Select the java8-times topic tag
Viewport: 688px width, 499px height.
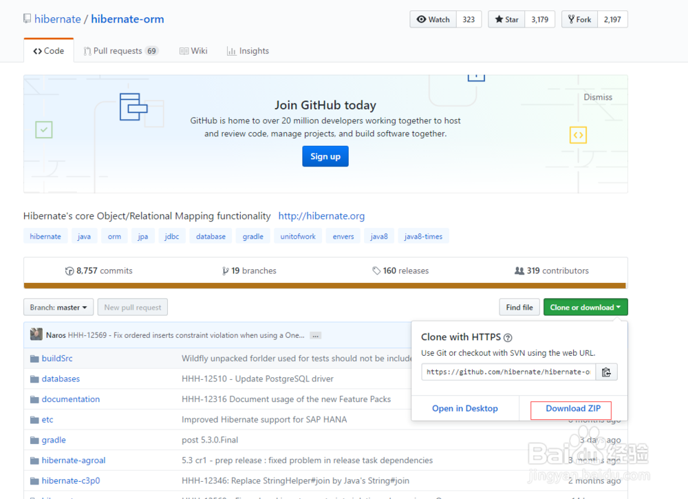click(423, 236)
